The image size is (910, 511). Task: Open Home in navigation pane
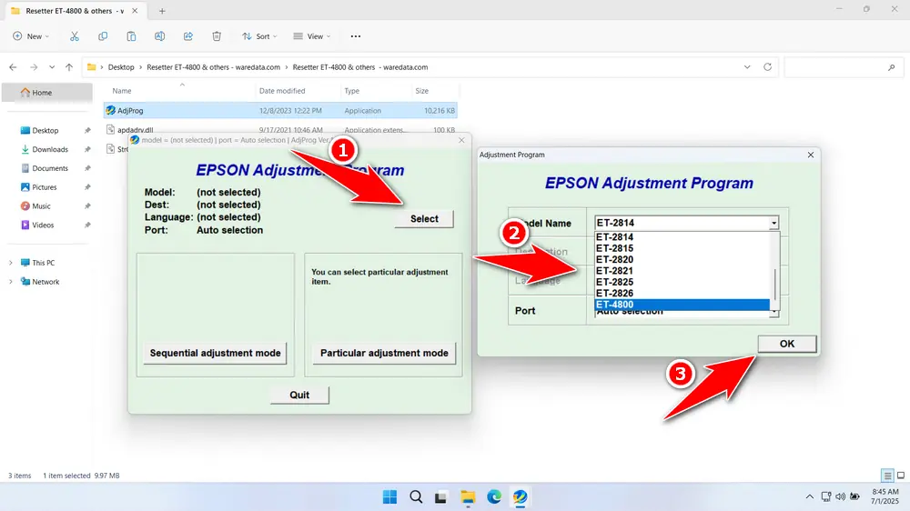point(46,92)
